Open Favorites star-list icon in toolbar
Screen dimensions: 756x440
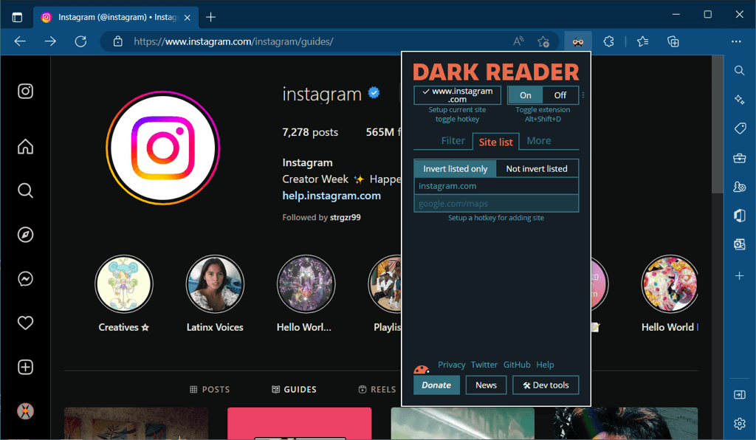[643, 42]
